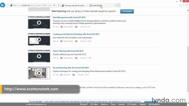Click the Intermediate level icon under Space Planning
This screenshot has width=189, height=106.
62,58
